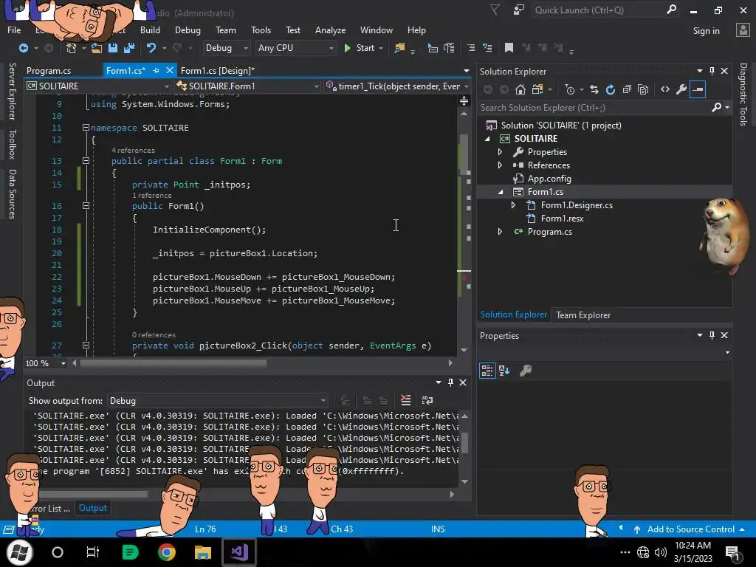The width and height of the screenshot is (756, 567).
Task: Click Sync with Active Document icon
Action: coord(594,89)
